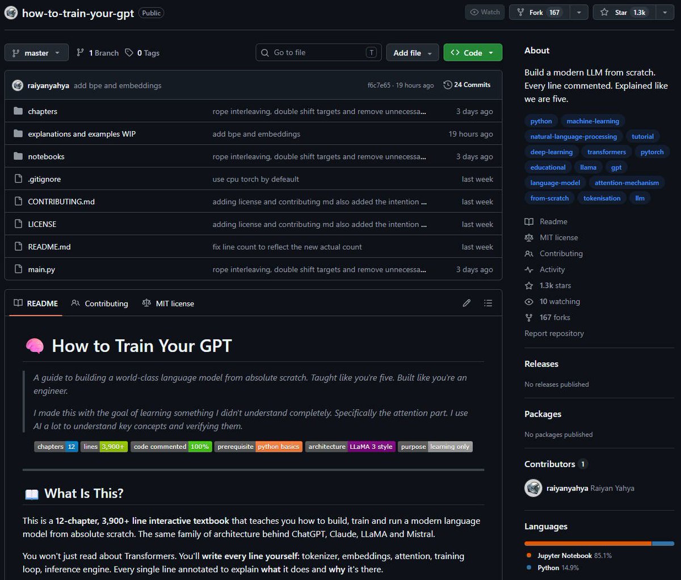The image size is (681, 580).
Task: Click the tokenisation topic tag
Action: coord(602,198)
